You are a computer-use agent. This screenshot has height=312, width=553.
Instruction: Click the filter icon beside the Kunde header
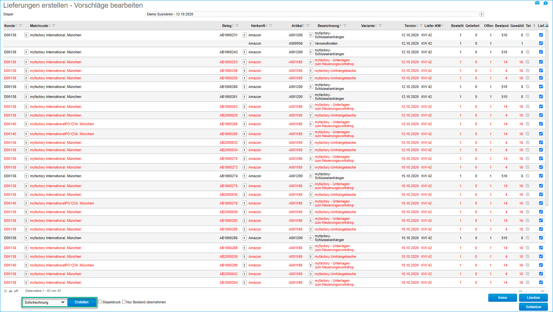pyautogui.click(x=21, y=26)
